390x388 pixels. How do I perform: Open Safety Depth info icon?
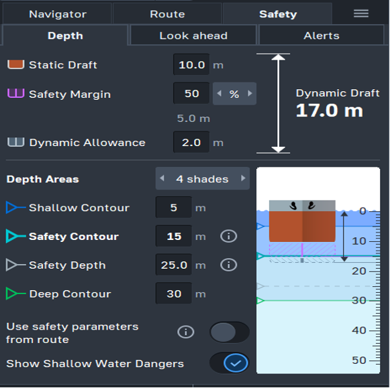[x=228, y=265]
